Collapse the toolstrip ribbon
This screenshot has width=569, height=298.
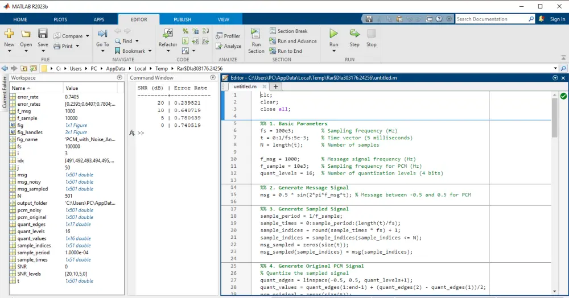[x=563, y=58]
